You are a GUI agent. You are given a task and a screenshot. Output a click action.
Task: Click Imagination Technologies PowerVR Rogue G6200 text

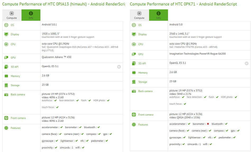(198, 54)
